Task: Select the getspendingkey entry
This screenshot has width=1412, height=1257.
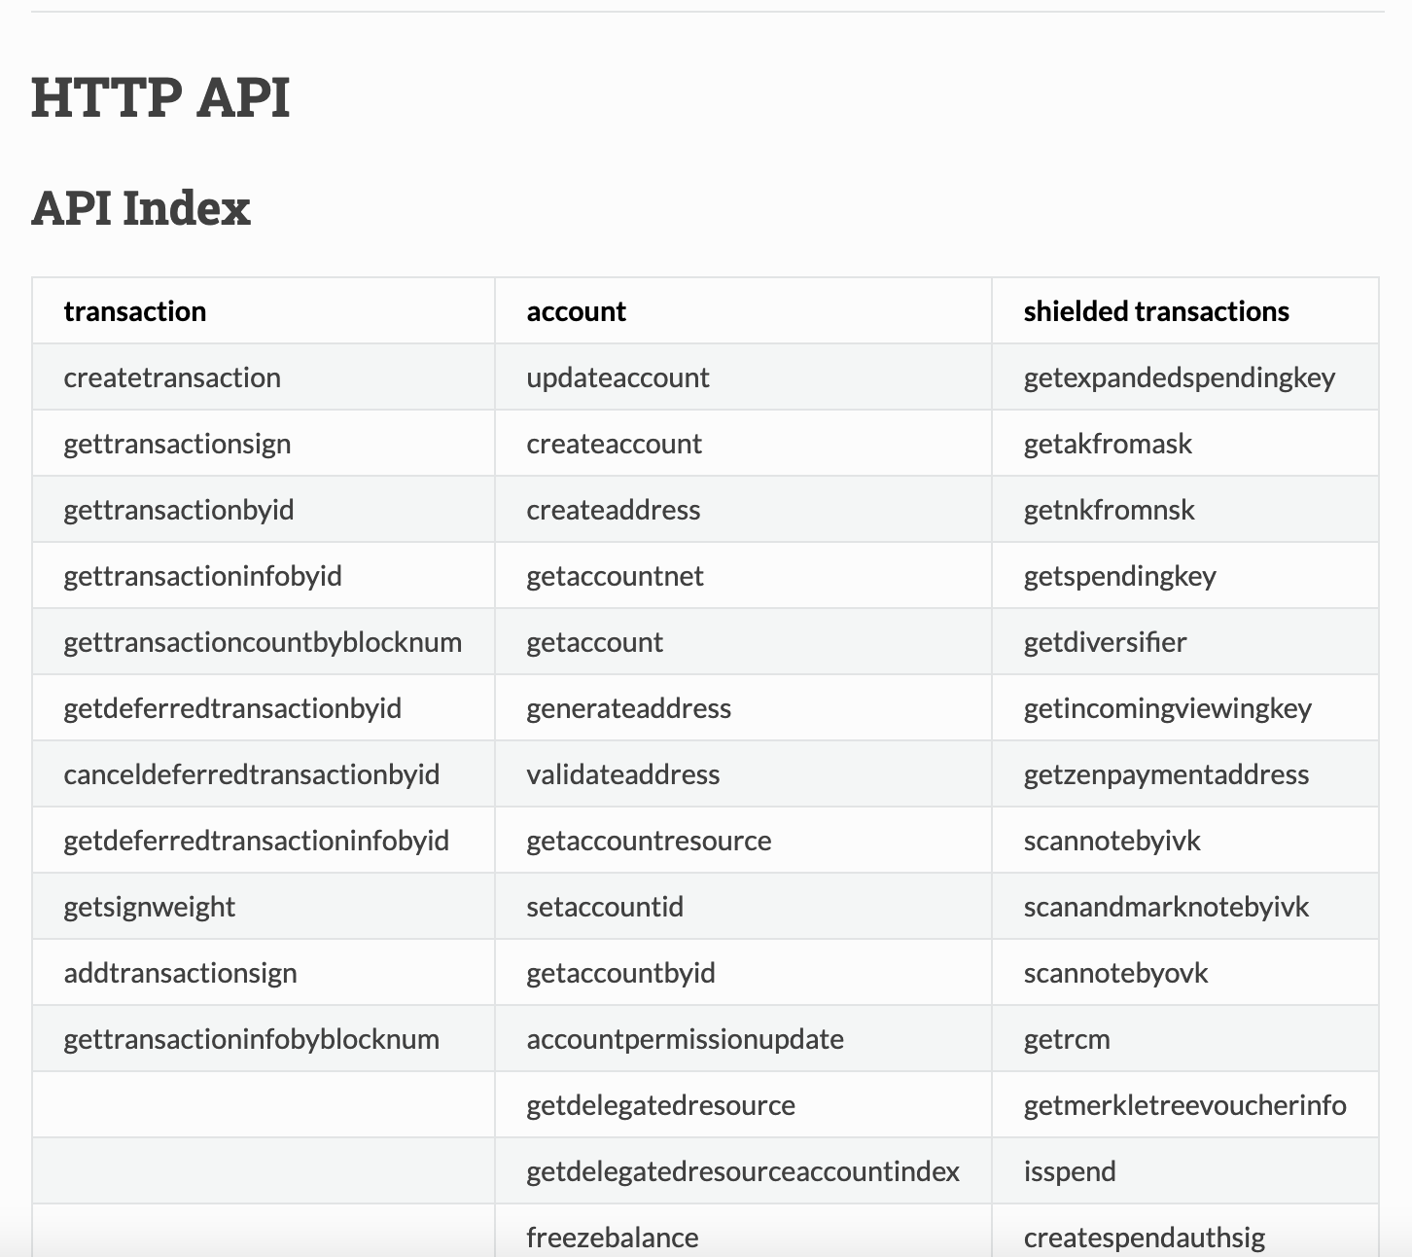Action: point(1120,576)
